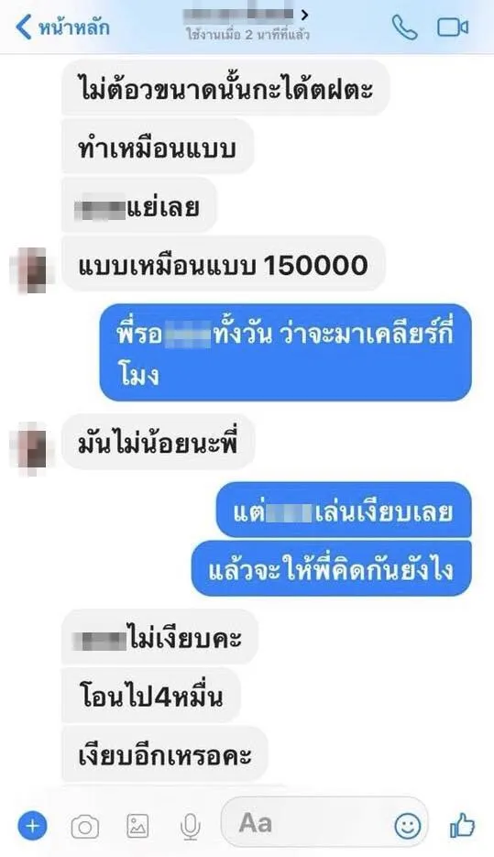Select the blue message แล้วจะให้พี่คิดกันยังไง
The image size is (494, 857).
331,569
